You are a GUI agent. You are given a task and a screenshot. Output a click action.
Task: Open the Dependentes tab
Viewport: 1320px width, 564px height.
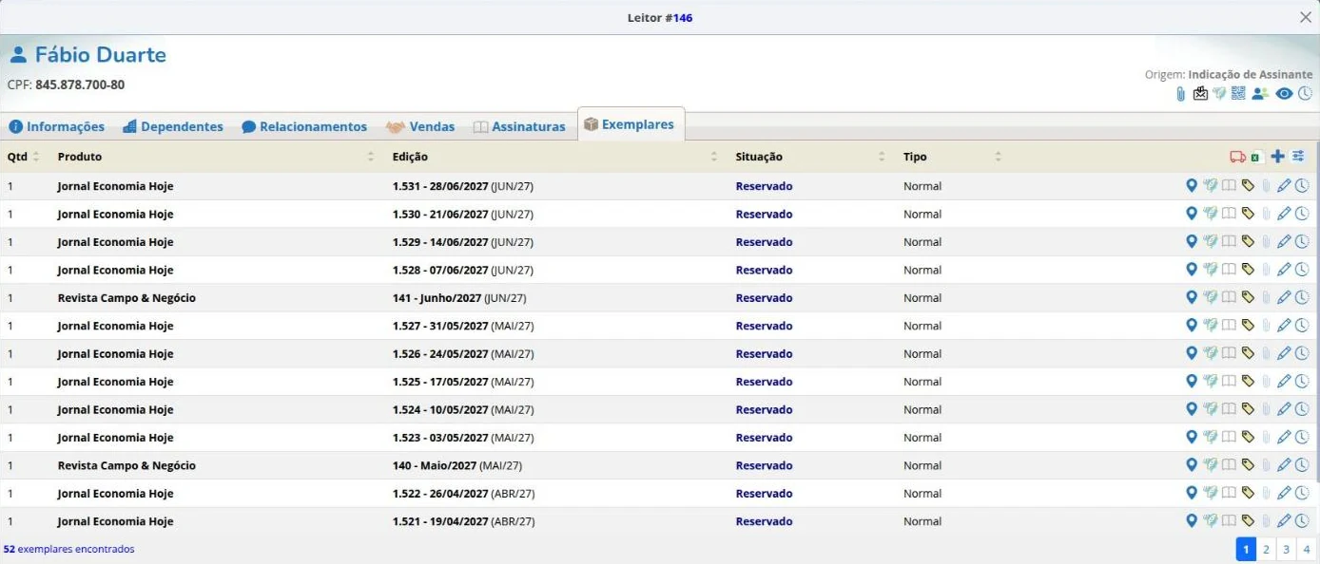[x=173, y=126]
